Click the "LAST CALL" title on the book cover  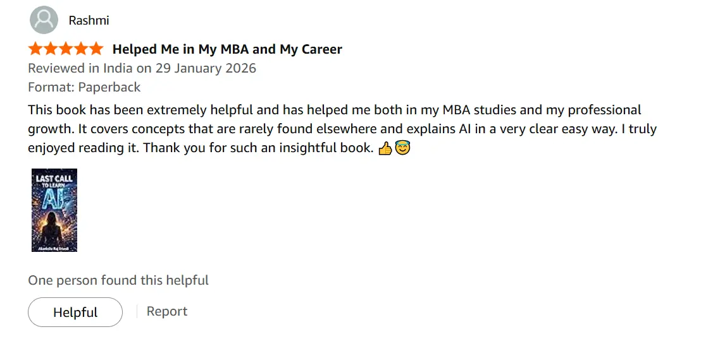54,179
